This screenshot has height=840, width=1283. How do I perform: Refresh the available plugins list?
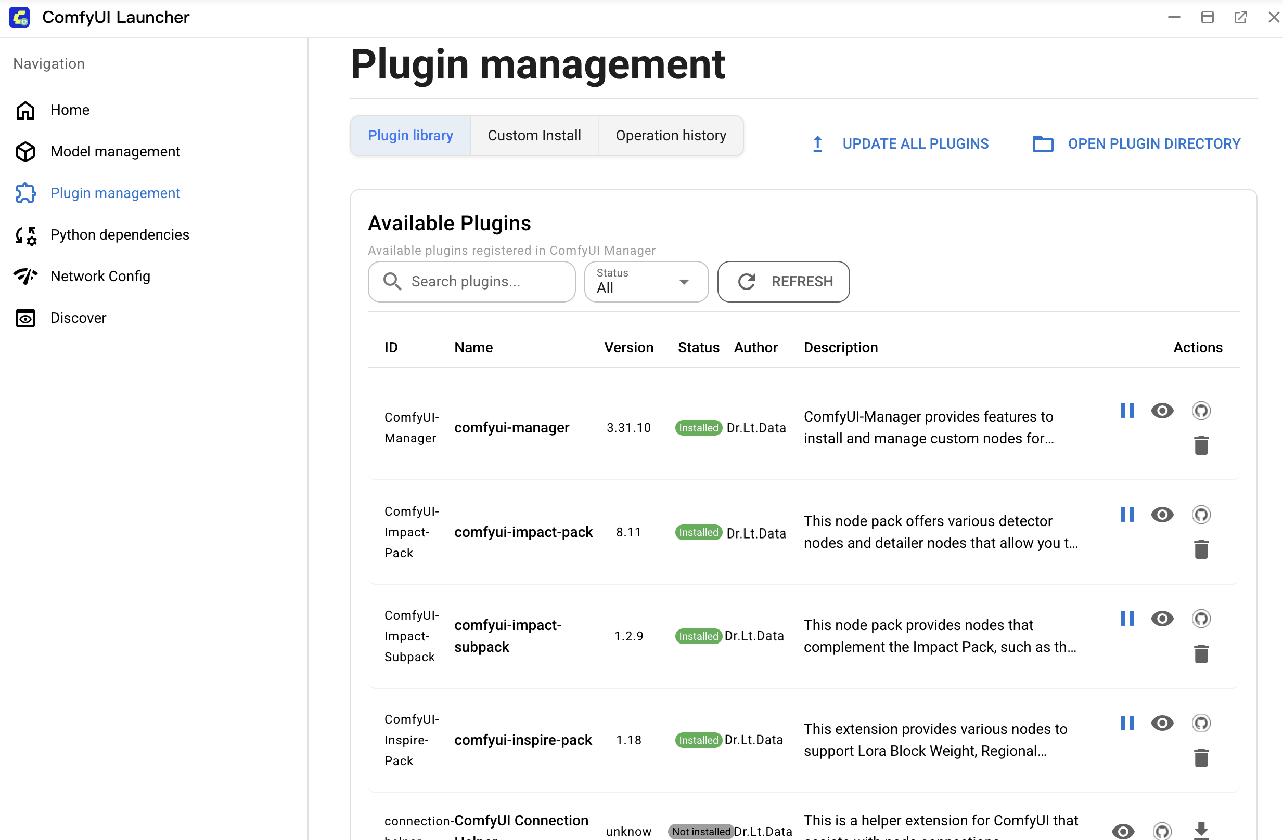784,282
